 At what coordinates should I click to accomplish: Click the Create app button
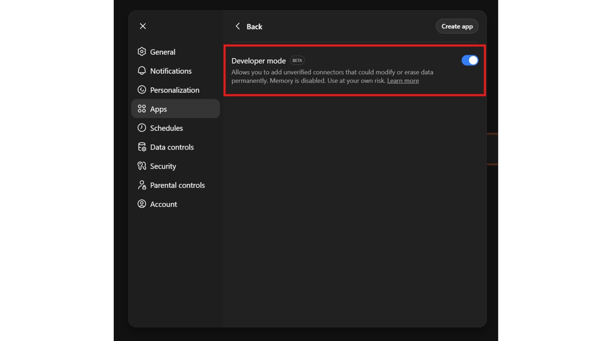[457, 26]
